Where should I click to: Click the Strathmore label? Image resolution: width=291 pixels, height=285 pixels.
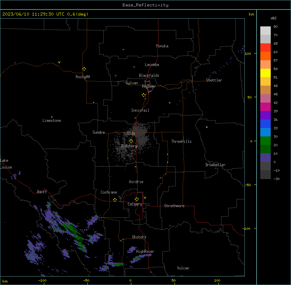click(x=174, y=206)
